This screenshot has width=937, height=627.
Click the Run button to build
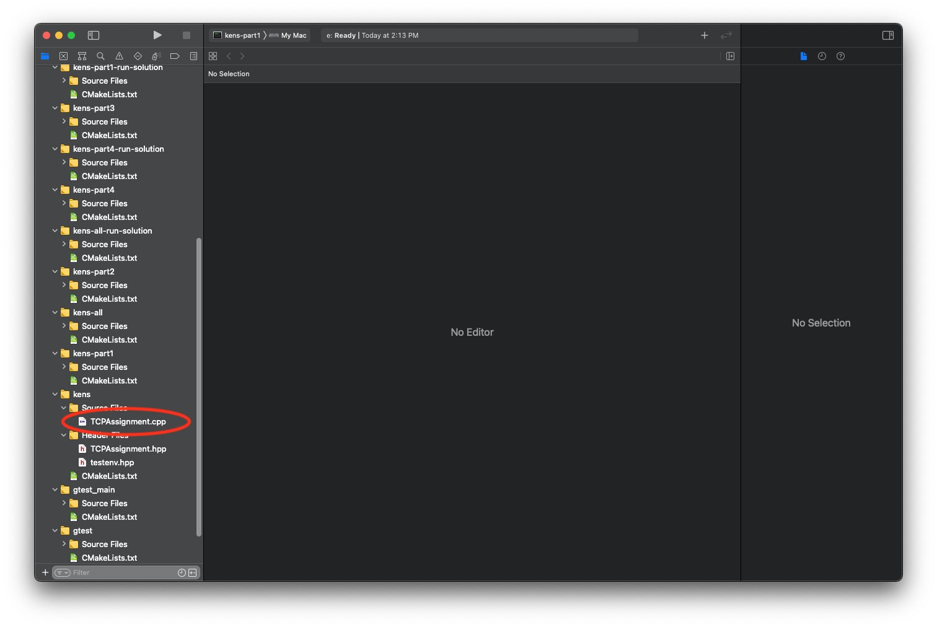tap(157, 35)
